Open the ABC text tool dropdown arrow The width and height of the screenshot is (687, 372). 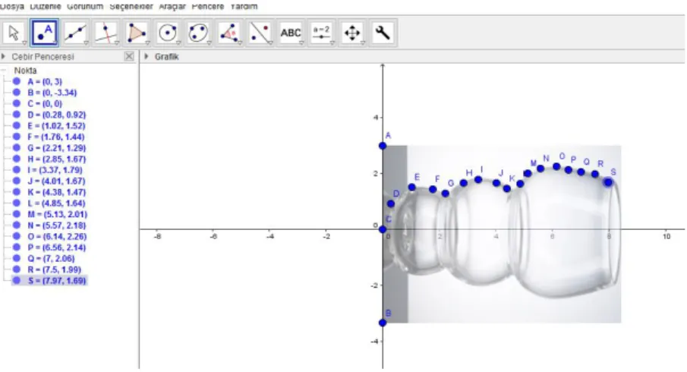click(x=301, y=43)
